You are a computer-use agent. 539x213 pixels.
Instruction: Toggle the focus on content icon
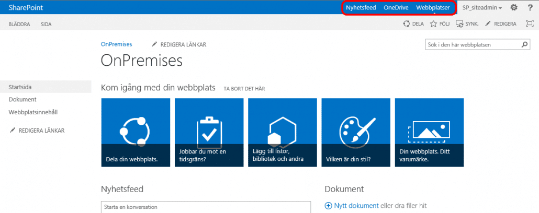[x=530, y=23]
